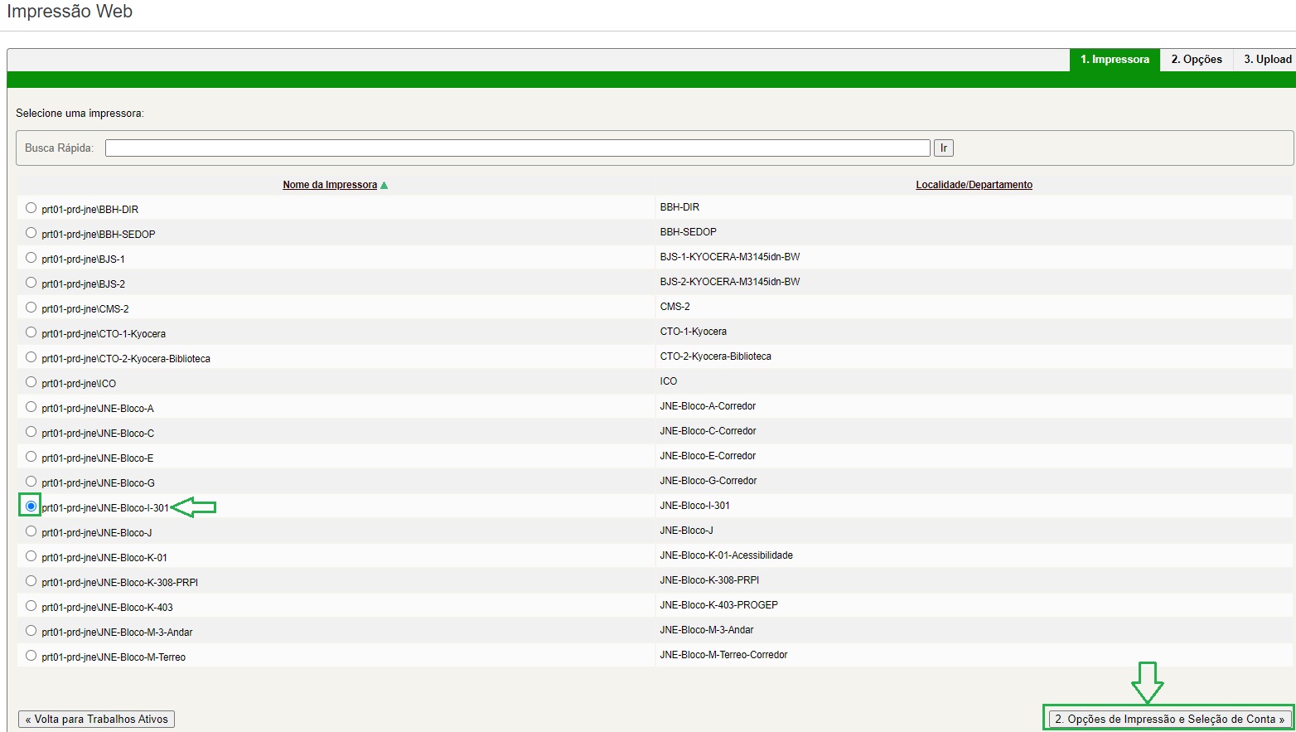
Task: Select the BJS-1 printer radio button
Action: pyautogui.click(x=31, y=258)
